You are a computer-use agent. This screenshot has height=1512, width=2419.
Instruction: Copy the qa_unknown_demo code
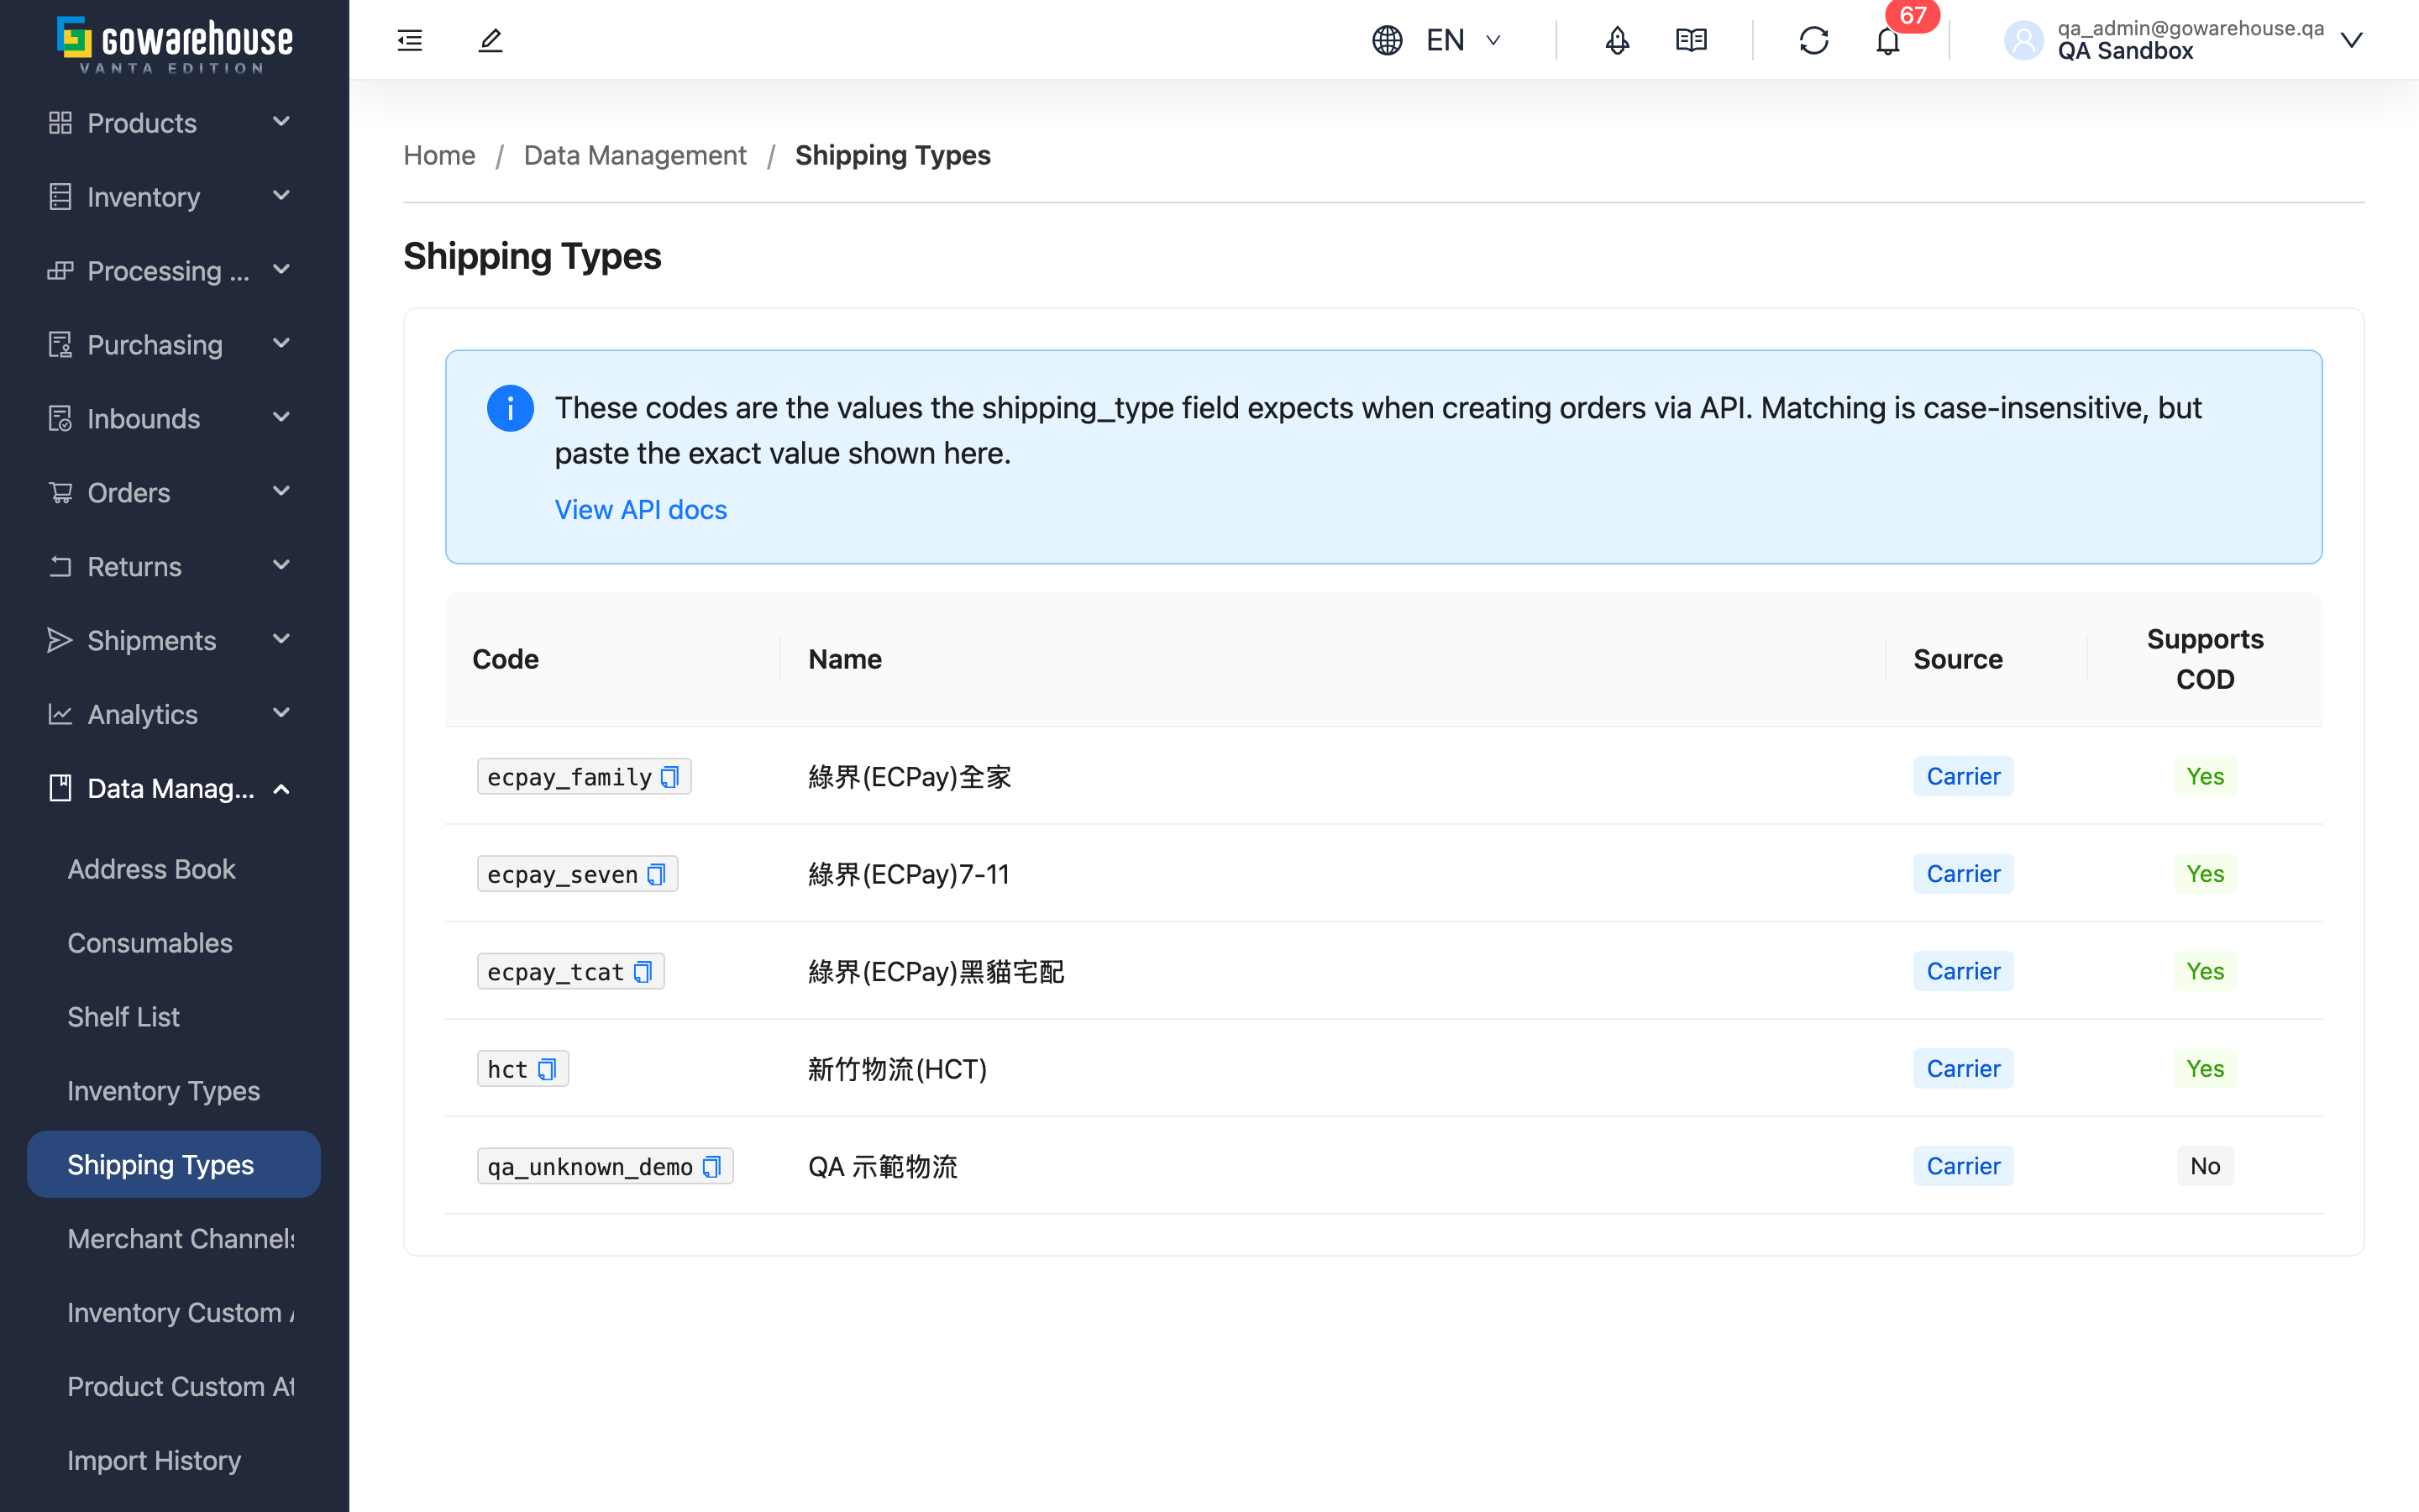point(711,1167)
